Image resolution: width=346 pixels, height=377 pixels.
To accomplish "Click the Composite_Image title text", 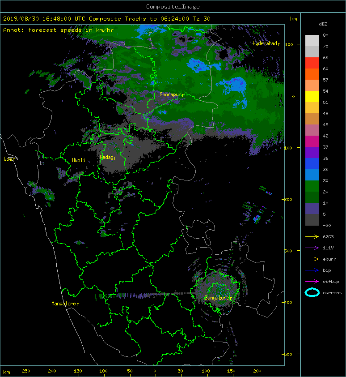I will (173, 7).
